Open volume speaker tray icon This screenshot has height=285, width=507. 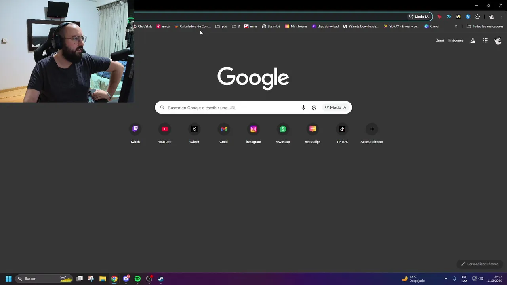coord(481,279)
